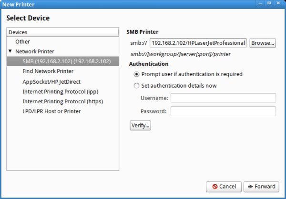Choose AppSocket/HP JetDirect device
The image size is (286, 199).
click(51, 81)
